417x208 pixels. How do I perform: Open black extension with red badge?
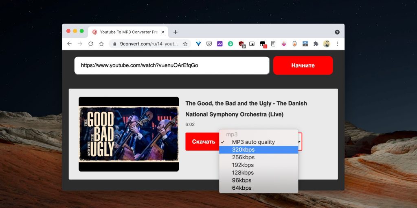[263, 44]
